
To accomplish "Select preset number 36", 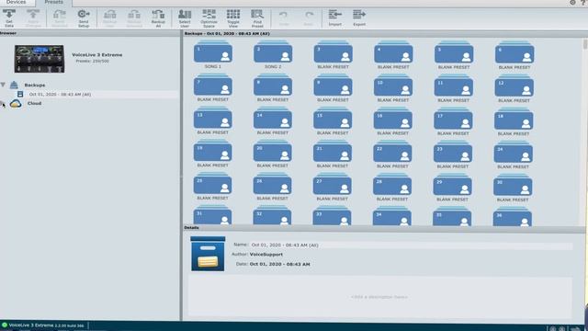I will pos(513,217).
